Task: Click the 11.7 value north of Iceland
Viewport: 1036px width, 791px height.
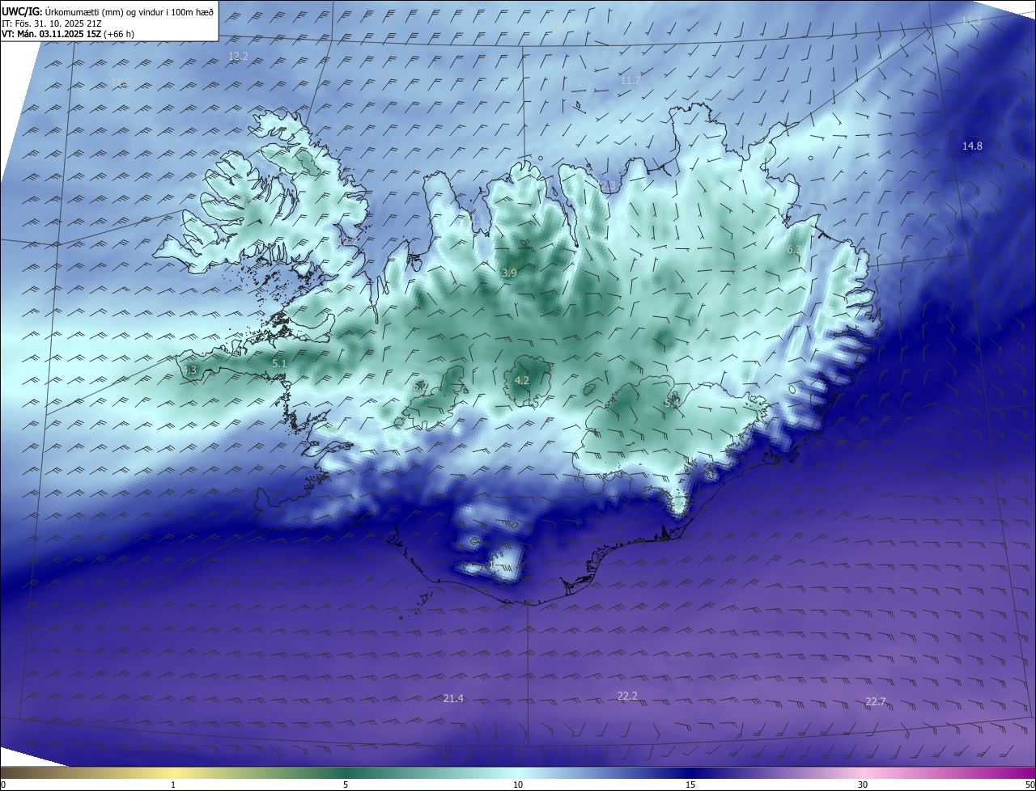Action: click(x=630, y=80)
